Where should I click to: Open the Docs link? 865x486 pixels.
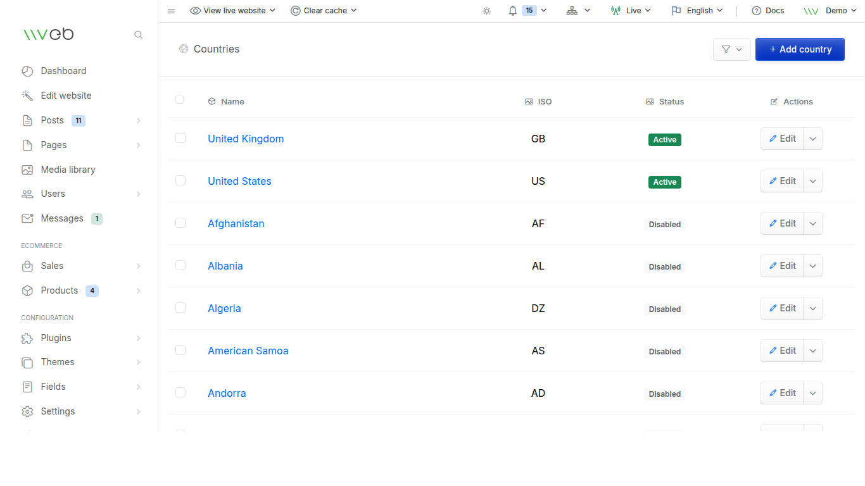768,11
